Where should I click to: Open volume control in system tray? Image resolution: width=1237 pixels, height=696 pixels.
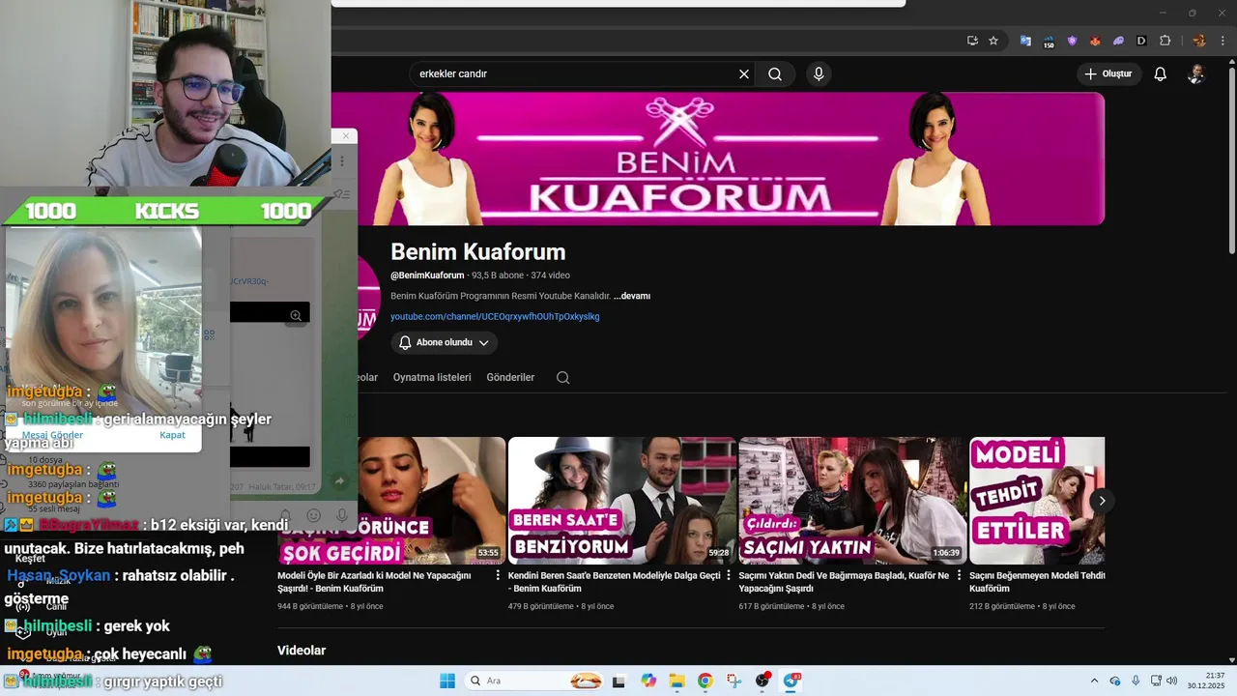tap(1171, 681)
